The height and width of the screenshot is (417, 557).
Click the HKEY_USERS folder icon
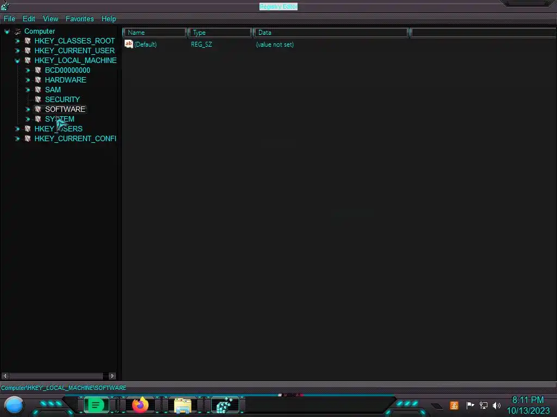pyautogui.click(x=27, y=129)
